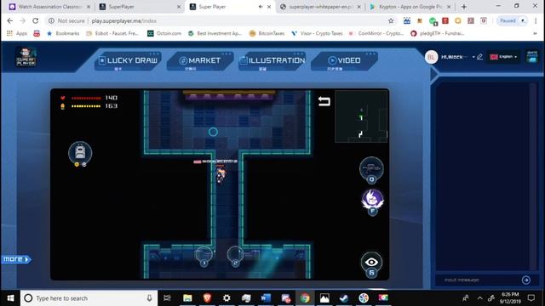Open Word from the taskbar

[266, 298]
